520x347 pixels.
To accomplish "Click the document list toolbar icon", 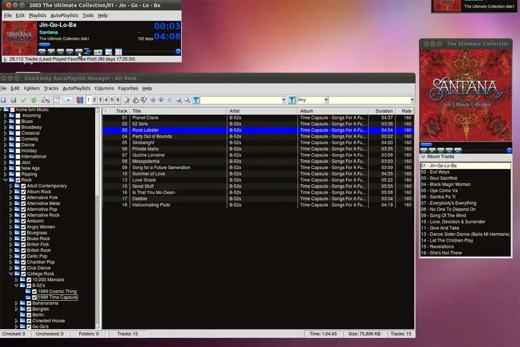I will click(x=57, y=100).
